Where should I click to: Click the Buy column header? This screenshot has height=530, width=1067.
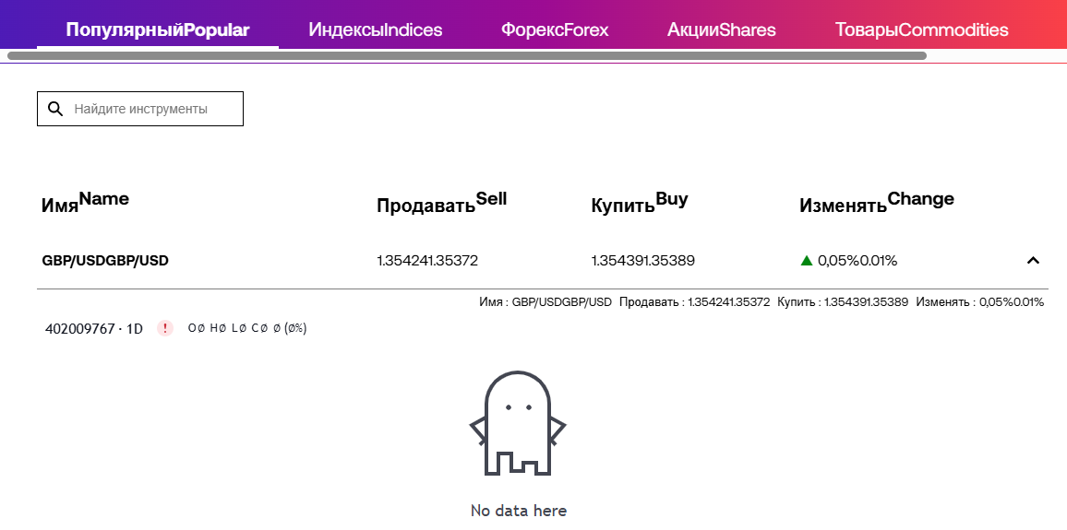pyautogui.click(x=640, y=202)
